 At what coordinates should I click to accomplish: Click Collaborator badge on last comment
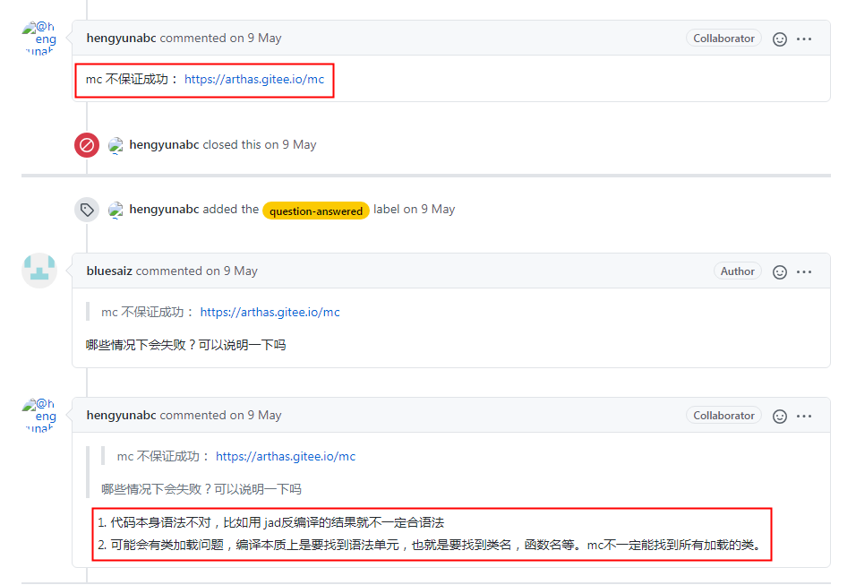pyautogui.click(x=723, y=415)
